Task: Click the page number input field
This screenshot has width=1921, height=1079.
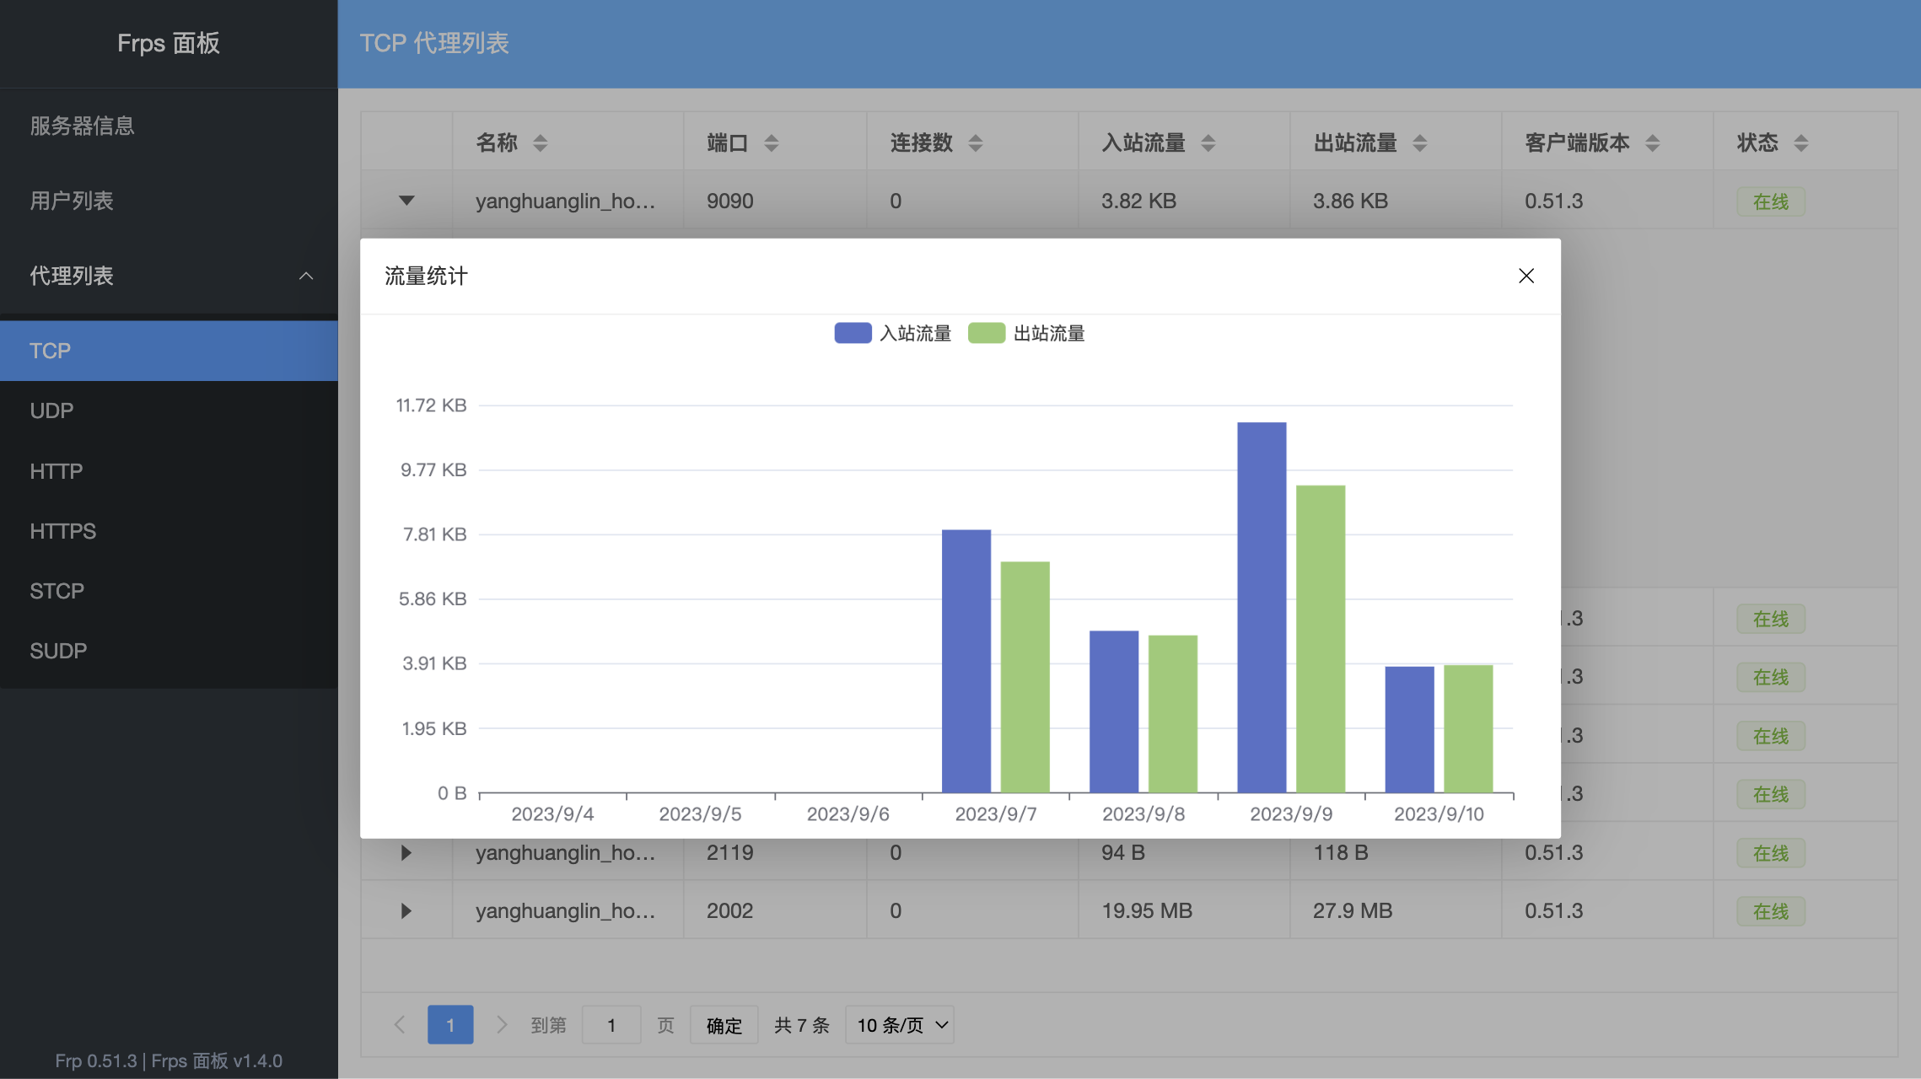Action: coord(611,1025)
